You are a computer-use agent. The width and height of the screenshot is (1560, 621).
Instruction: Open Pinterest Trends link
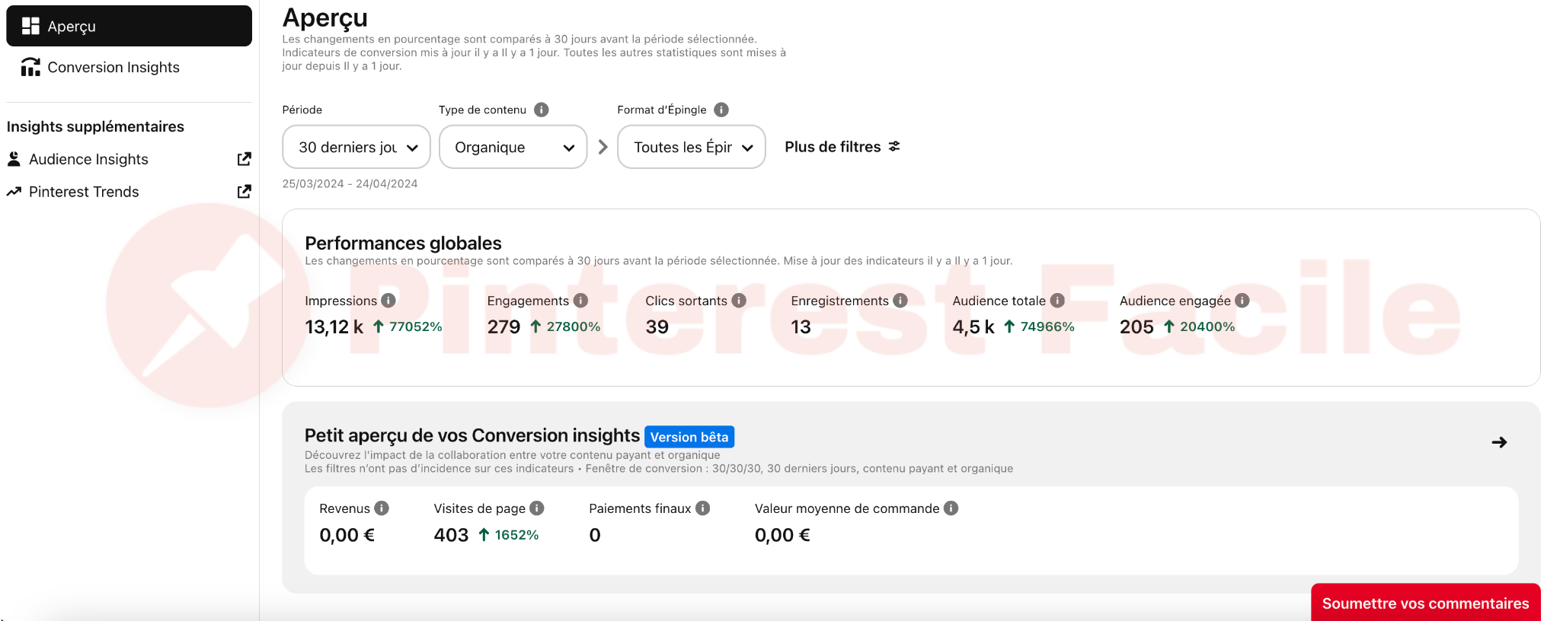(x=129, y=192)
